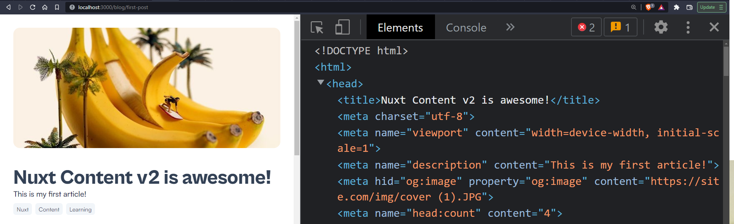Switch to the Elements tab
Screen dimensions: 734x224
400,27
